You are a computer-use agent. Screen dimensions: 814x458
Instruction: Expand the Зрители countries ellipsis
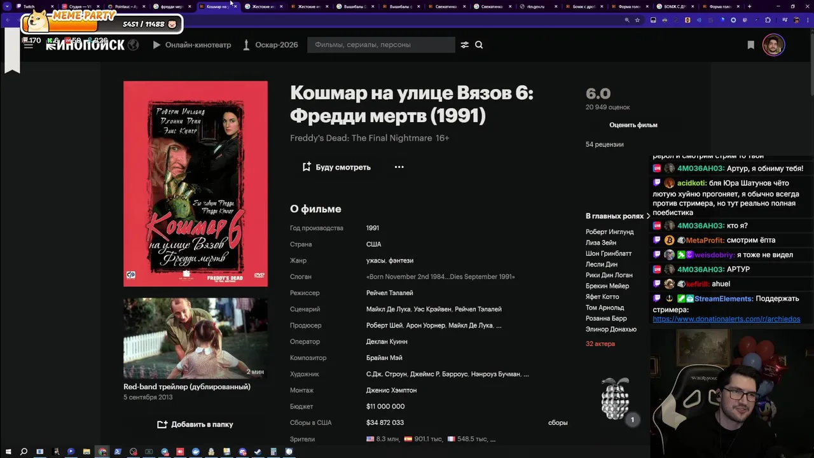coord(493,439)
